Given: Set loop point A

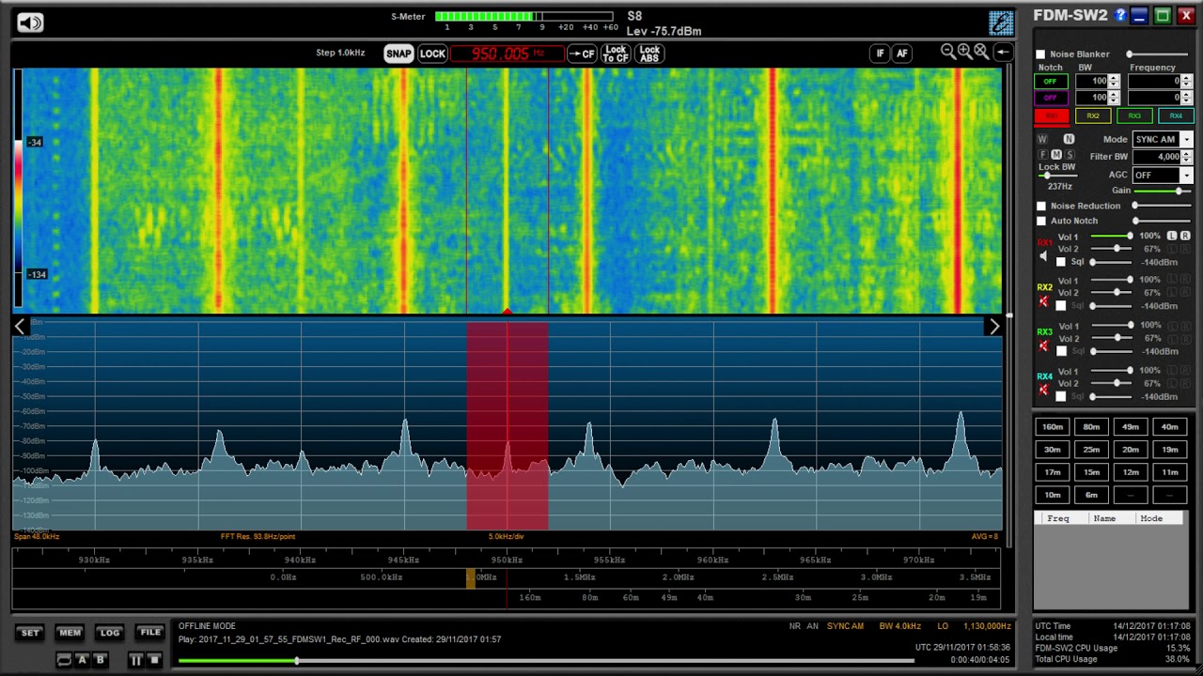Looking at the screenshot, I should 83,660.
